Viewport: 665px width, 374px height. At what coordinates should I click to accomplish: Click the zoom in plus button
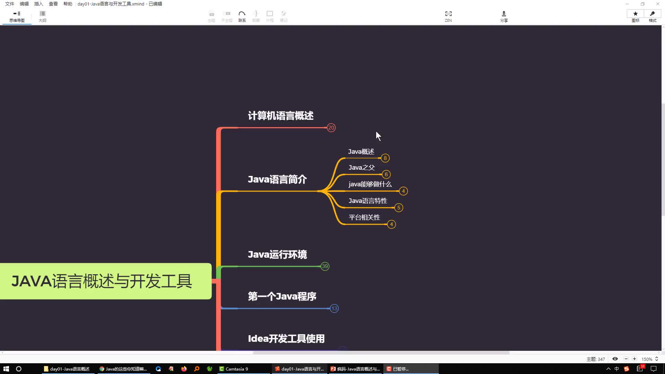point(635,359)
